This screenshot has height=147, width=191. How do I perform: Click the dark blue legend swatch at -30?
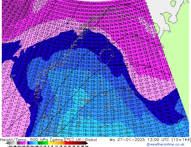click(x=28, y=143)
